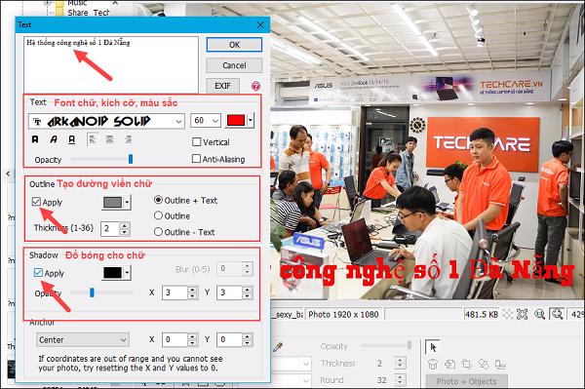This screenshot has height=389, width=585.
Task: Click the outline Thickness (1-36) value field
Action: [x=110, y=228]
